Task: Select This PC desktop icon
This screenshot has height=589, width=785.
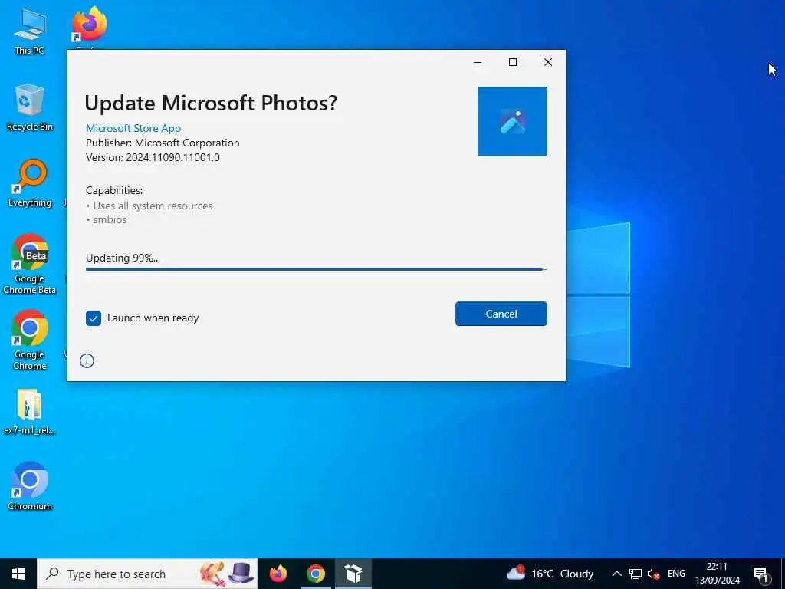Action: pyautogui.click(x=30, y=31)
